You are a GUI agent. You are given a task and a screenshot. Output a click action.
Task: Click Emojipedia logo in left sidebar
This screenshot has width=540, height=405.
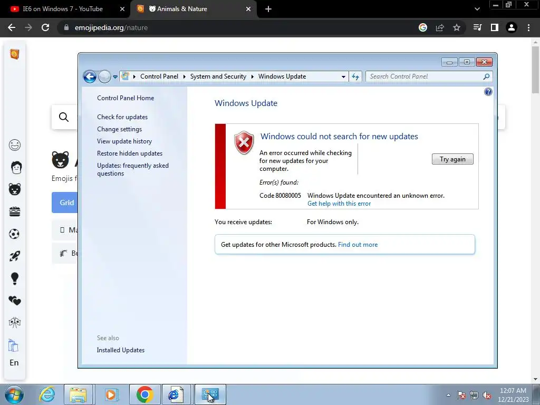tap(14, 54)
